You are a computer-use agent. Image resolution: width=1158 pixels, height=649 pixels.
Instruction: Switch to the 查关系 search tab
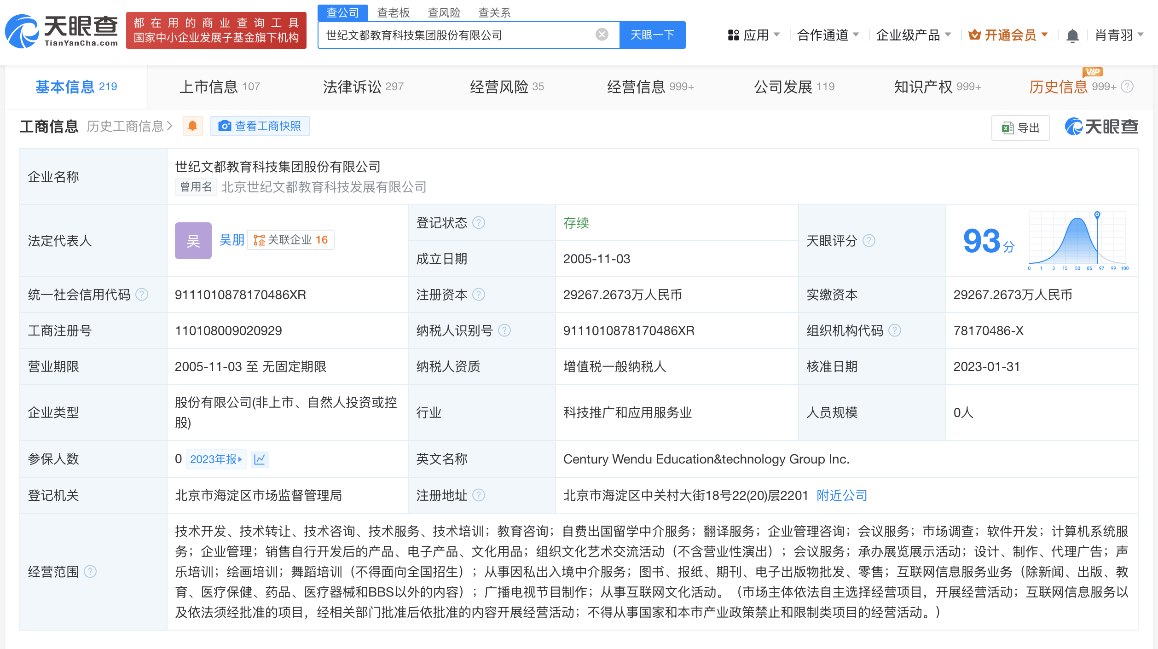point(495,12)
